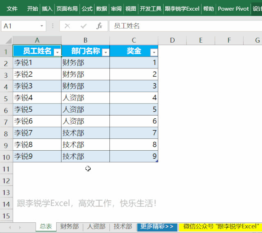262x233 pixels.
Task: Click the 奖金 header cell
Action: pos(134,51)
